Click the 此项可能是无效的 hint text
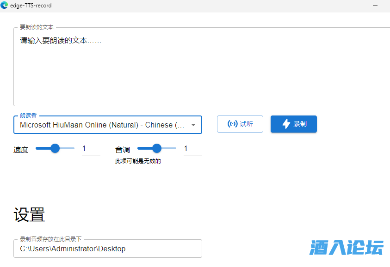Image resolution: width=390 pixels, height=267 pixels. (138, 161)
